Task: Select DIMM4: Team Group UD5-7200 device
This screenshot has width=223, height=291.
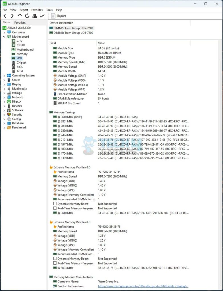Action: (71, 33)
